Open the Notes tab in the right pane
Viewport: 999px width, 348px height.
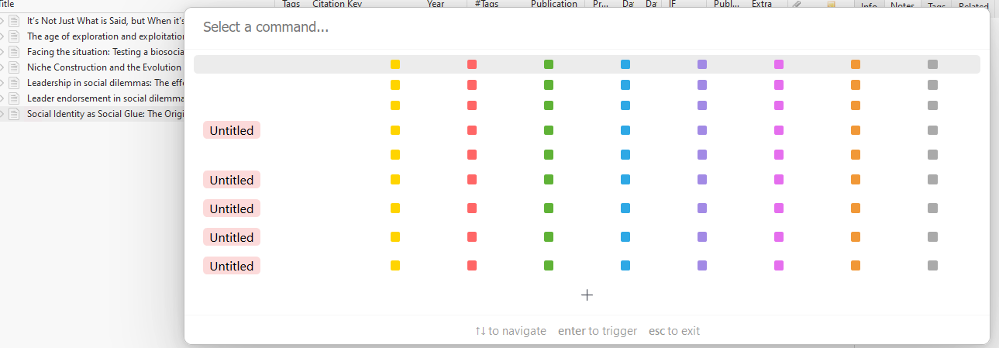902,5
